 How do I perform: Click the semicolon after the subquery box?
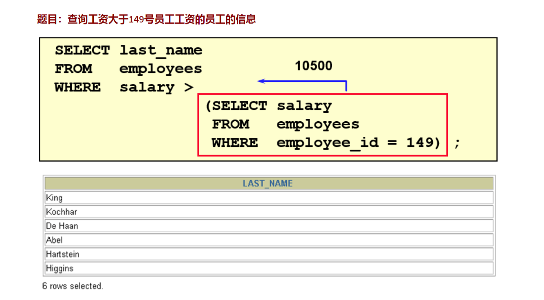pyautogui.click(x=457, y=143)
